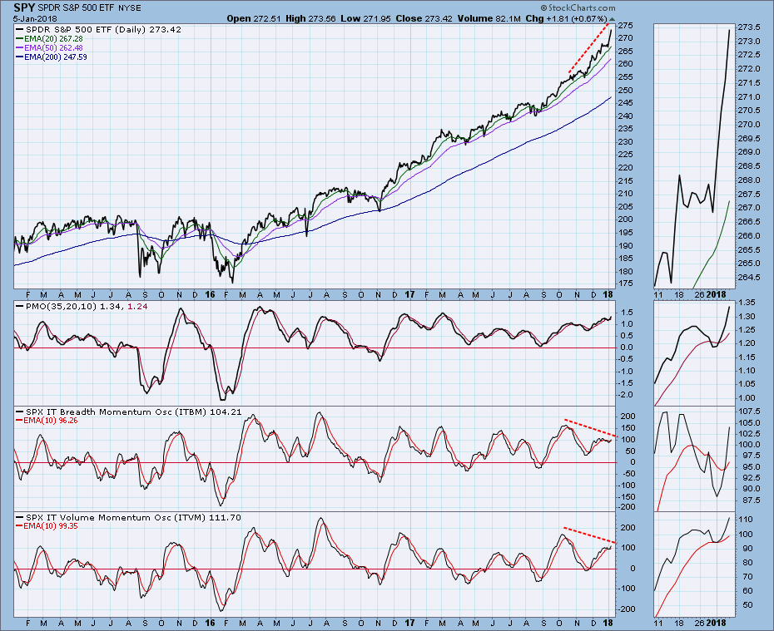
Task: Click the 107.5 label in zoomed ITBM panel
Action: click(748, 412)
